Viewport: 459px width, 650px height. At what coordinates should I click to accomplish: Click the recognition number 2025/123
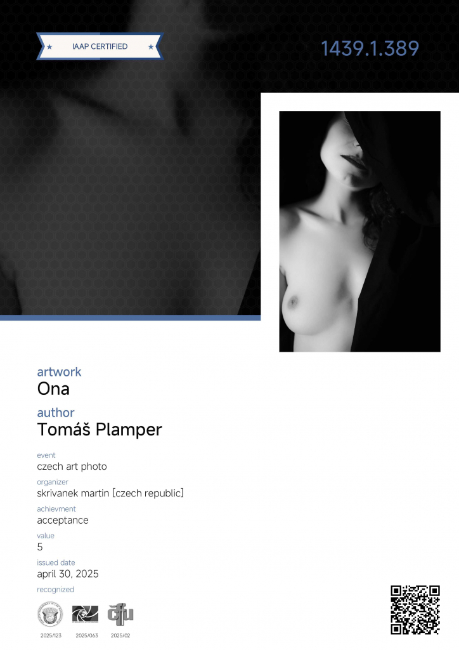51,635
